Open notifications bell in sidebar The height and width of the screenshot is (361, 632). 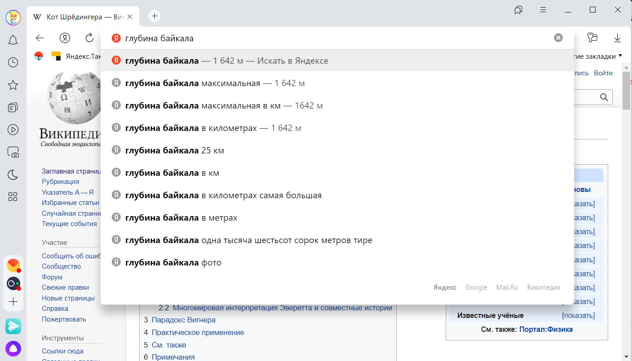(x=13, y=40)
